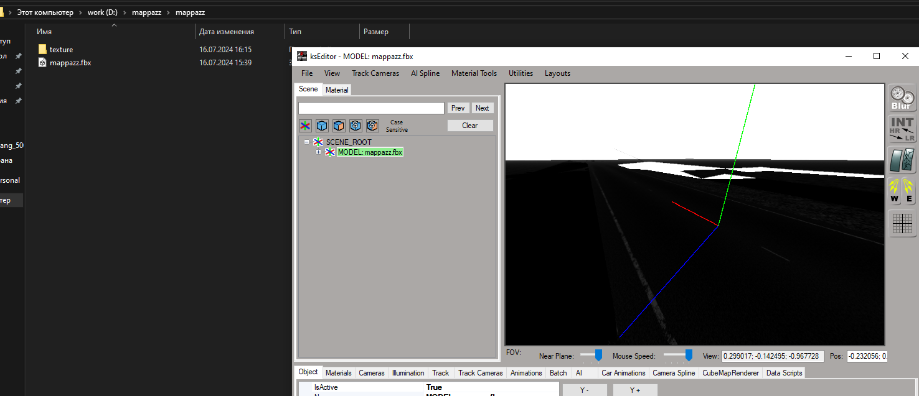Click the E lights icon
Screen dimensions: 919x396
pyautogui.click(x=908, y=190)
